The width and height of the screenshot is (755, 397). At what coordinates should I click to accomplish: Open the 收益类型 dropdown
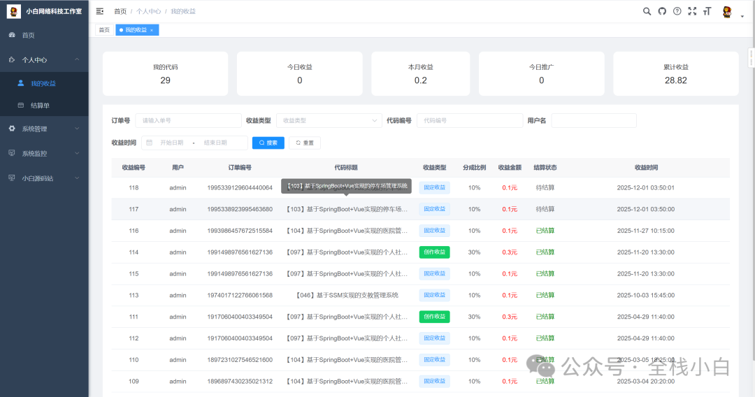coord(329,120)
